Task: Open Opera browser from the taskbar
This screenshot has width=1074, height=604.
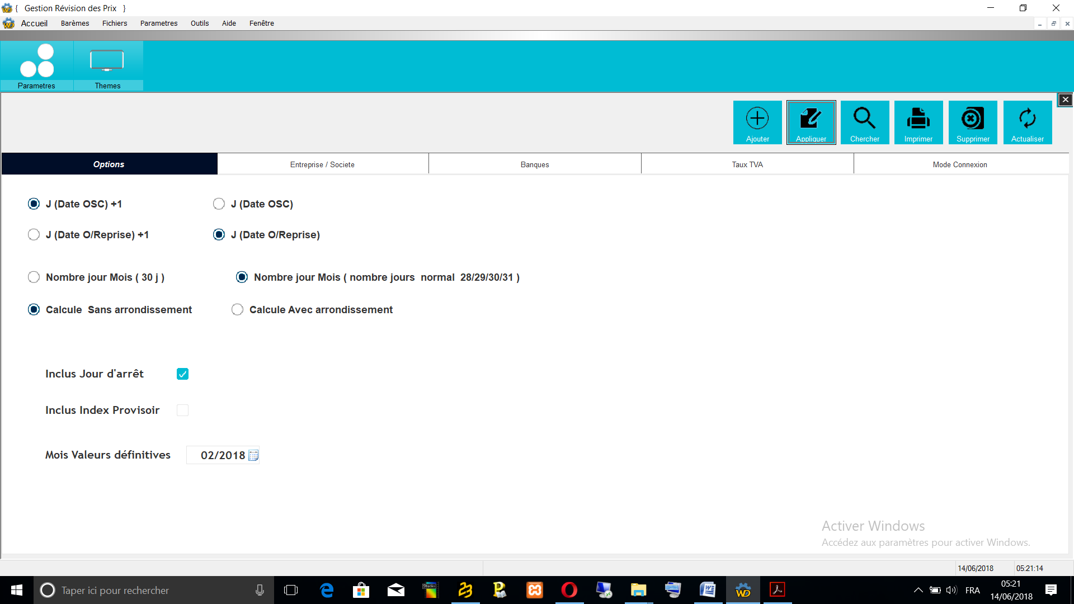Action: [569, 590]
